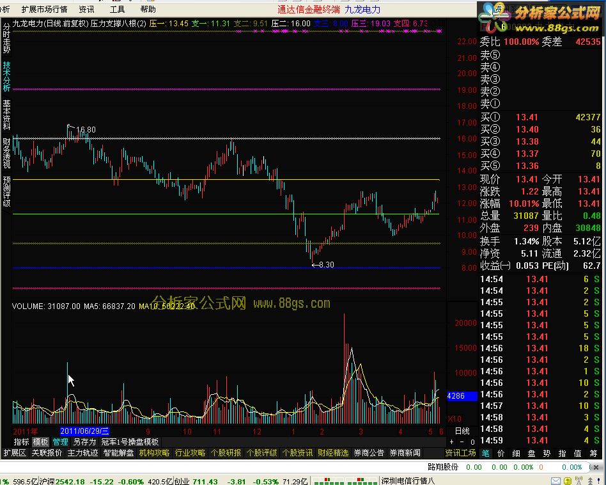Open the 券商公告 tab

tap(369, 453)
